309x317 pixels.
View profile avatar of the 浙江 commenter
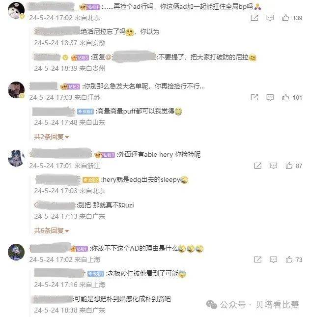point(16,158)
